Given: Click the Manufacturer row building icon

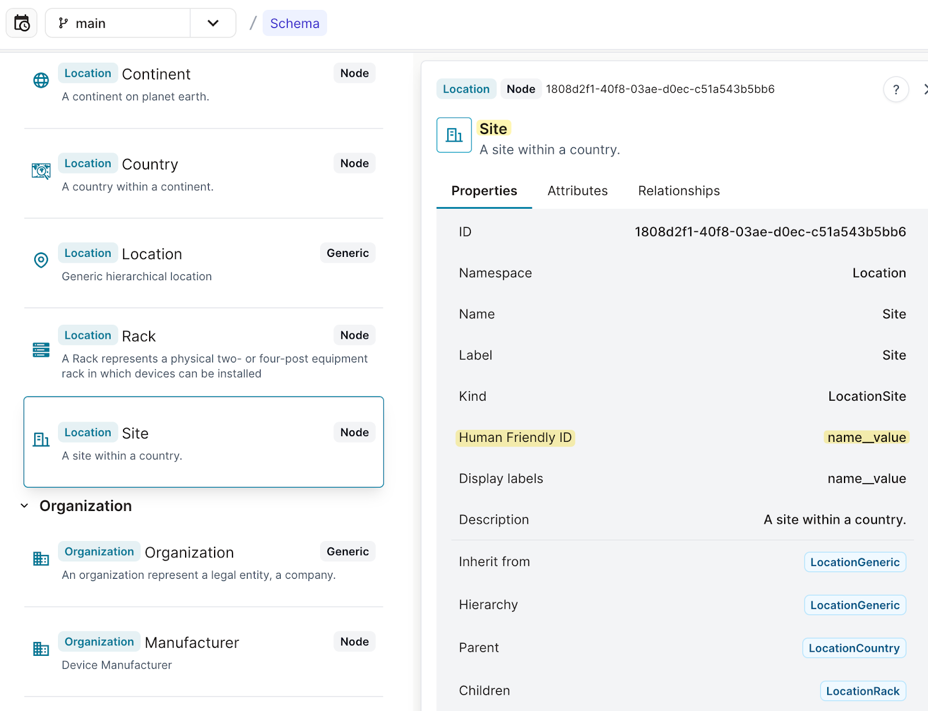Looking at the screenshot, I should coord(41,649).
